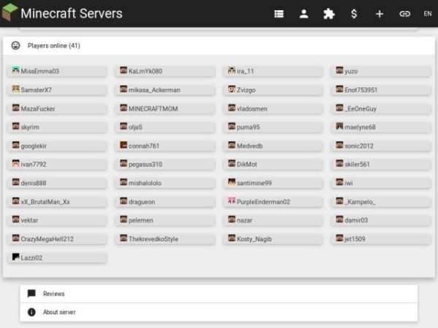Viewport: 438px width, 328px height.
Task: Click MINECRAFTMOM's avatar head icon
Action: coord(124,107)
